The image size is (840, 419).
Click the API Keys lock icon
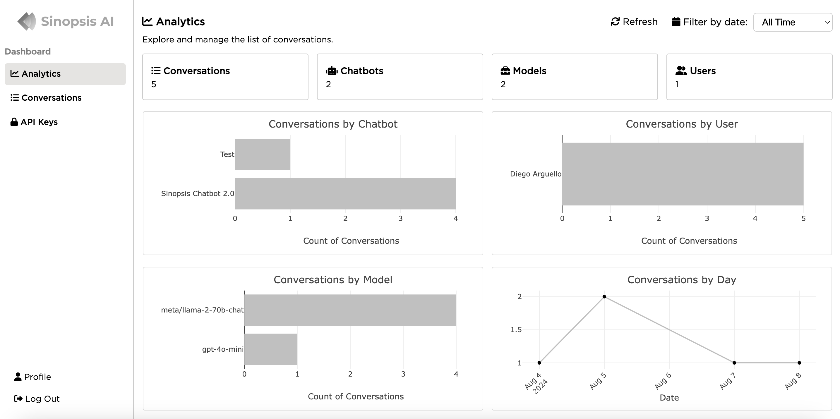[x=14, y=122]
